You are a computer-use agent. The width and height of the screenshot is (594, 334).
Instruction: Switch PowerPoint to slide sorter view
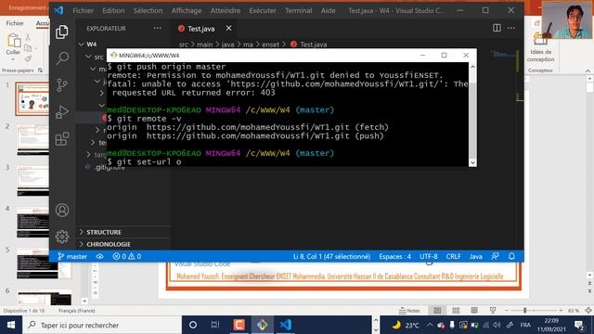click(456, 311)
